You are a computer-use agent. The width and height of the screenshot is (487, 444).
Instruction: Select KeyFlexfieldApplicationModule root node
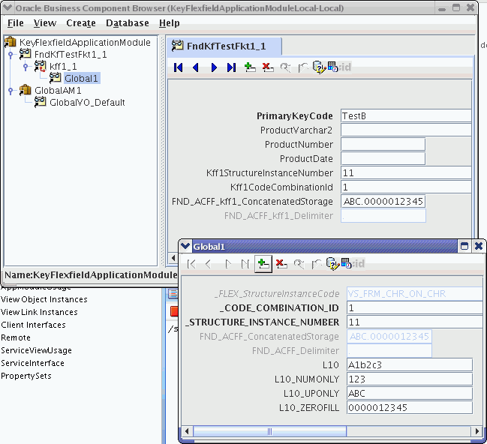pos(85,43)
